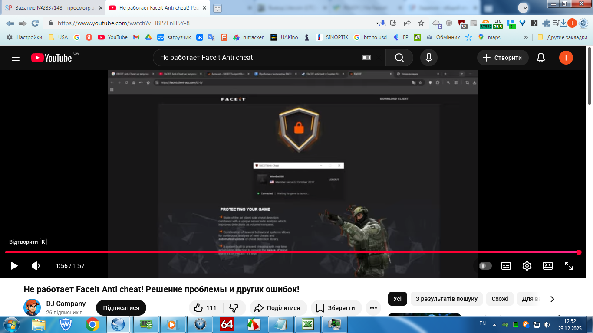Dislike the video
Image resolution: width=593 pixels, height=333 pixels.
coord(234,308)
